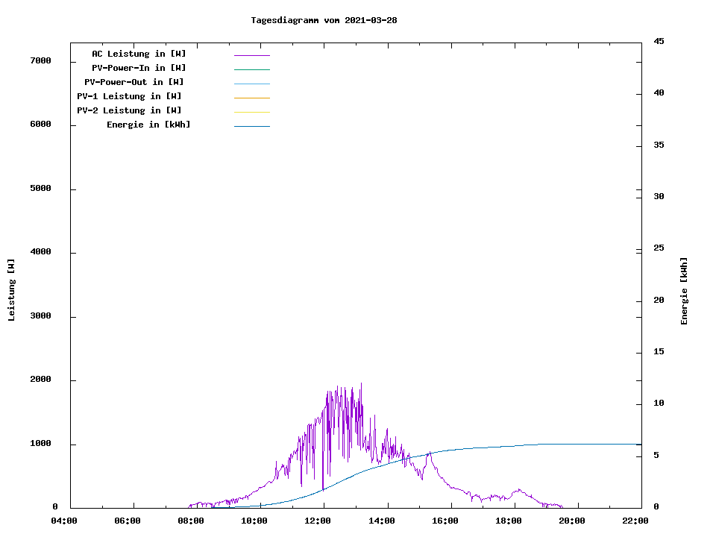Click the right axis title Energie [kWh]
This screenshot has height=537, width=716.
point(685,291)
